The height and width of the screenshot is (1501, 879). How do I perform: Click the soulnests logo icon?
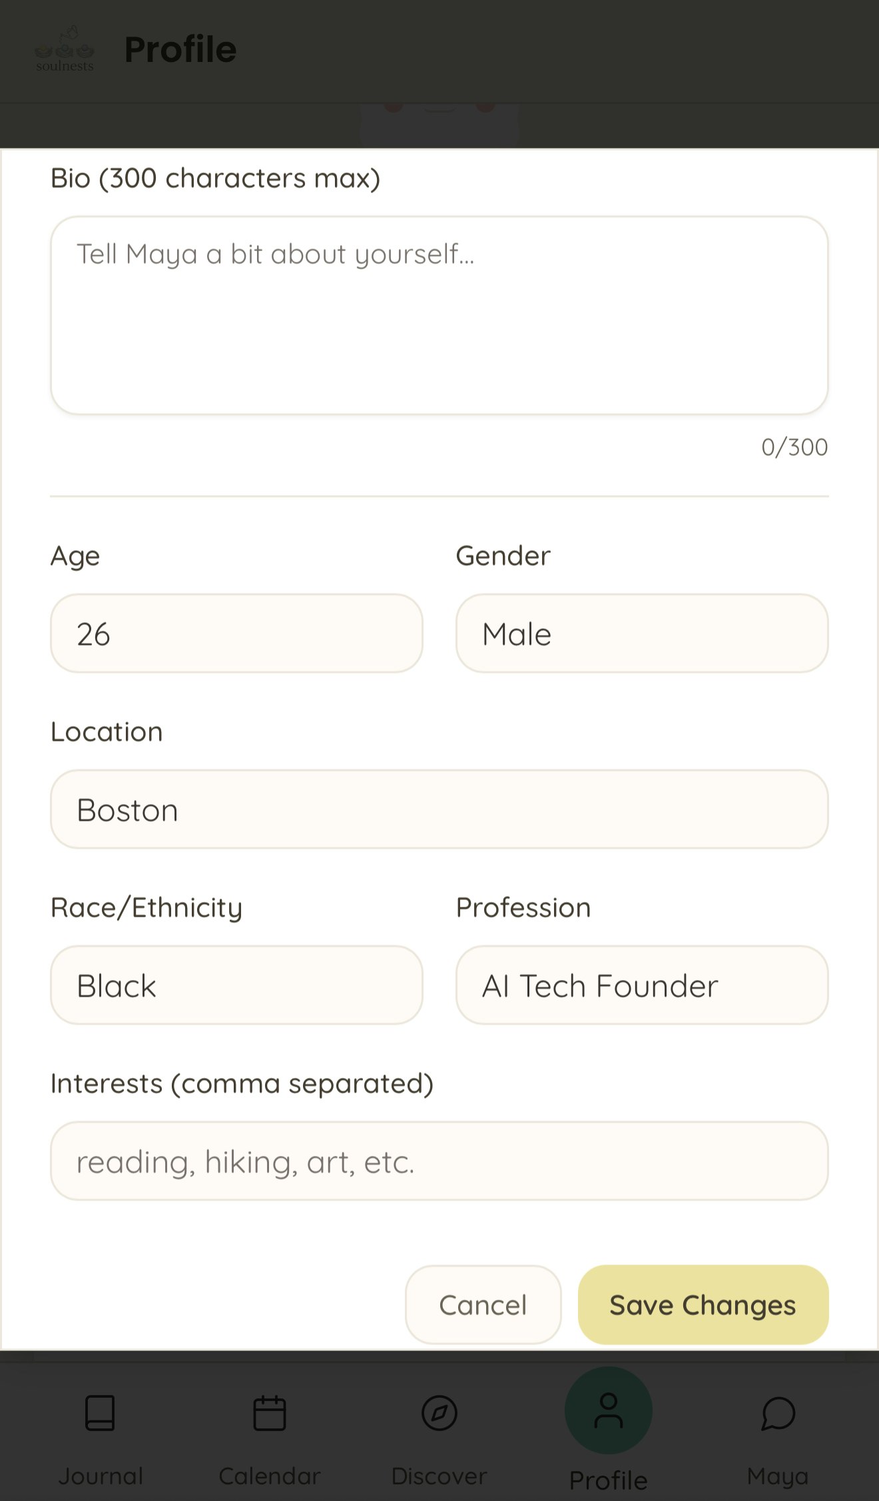coord(65,49)
